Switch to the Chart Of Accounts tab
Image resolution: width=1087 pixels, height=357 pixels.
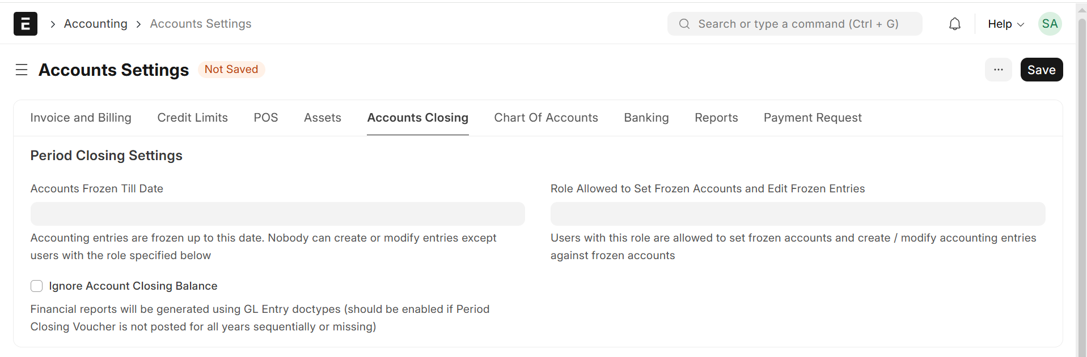[x=546, y=118]
